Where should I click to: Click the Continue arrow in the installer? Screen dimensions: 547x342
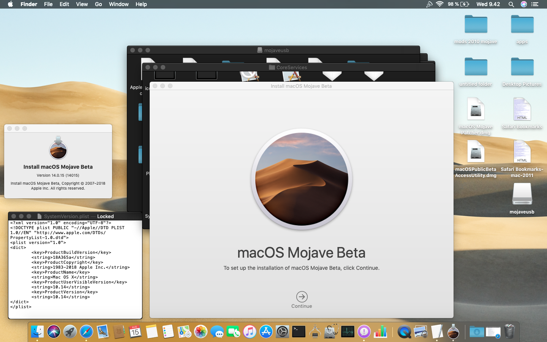click(302, 297)
